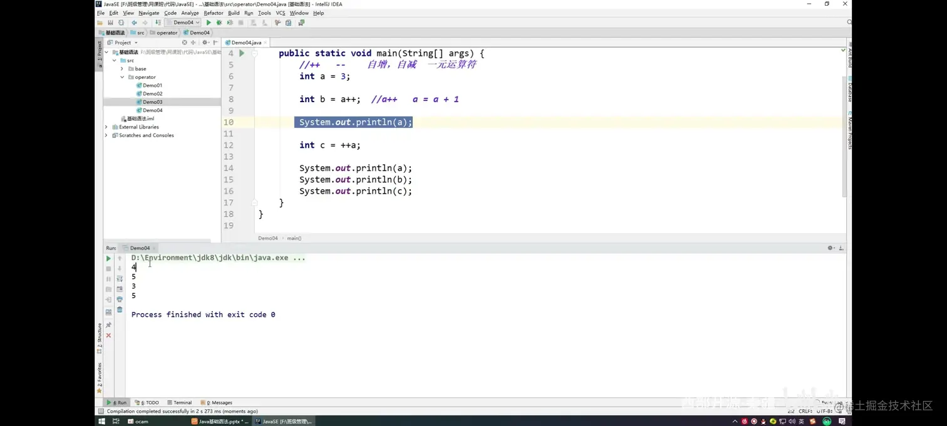
Task: Run the program using the green Run icon
Action: (x=209, y=22)
